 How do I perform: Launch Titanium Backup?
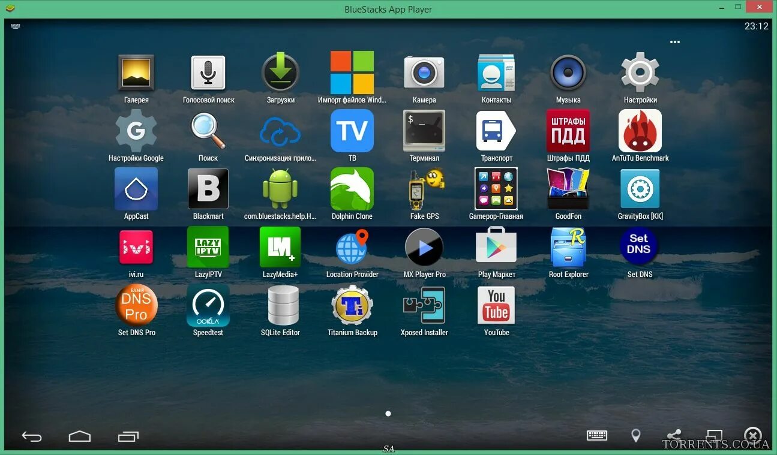point(352,305)
